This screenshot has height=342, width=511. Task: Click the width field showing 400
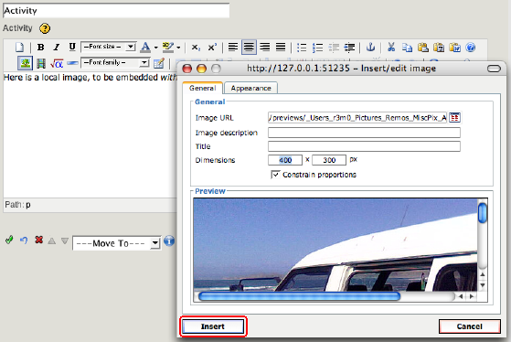tap(285, 160)
